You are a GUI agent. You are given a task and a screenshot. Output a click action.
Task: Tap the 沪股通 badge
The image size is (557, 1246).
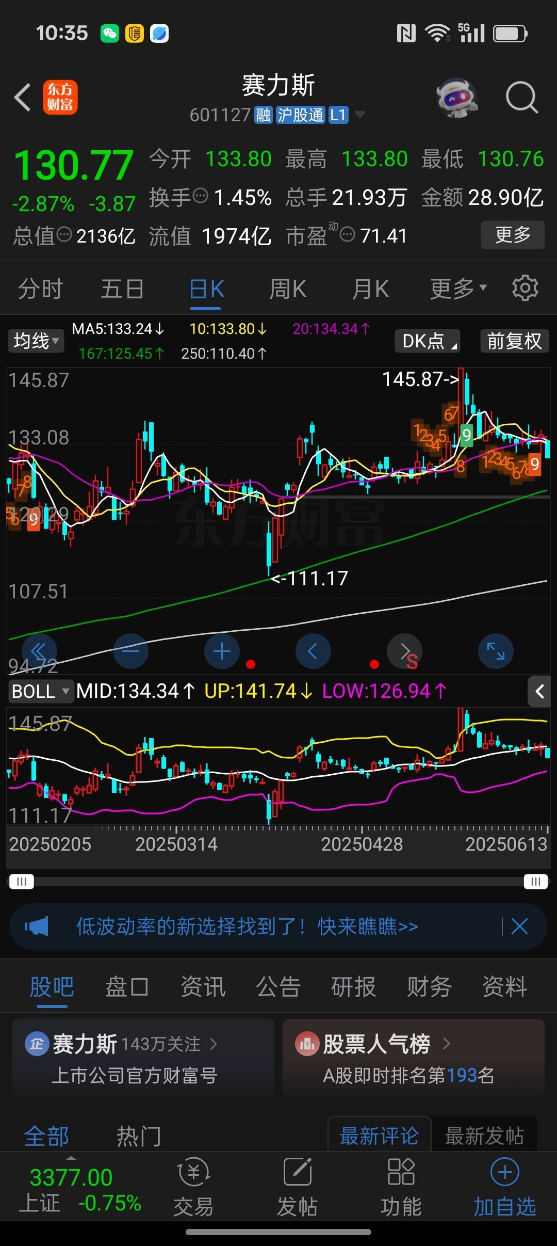click(300, 115)
